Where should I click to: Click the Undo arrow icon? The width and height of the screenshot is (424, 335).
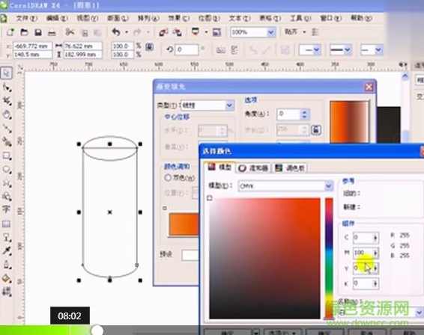click(x=116, y=32)
